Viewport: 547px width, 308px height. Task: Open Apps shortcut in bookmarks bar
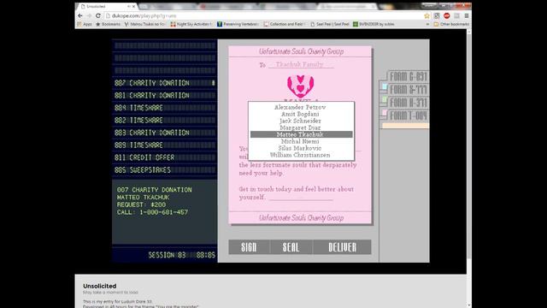pos(85,24)
